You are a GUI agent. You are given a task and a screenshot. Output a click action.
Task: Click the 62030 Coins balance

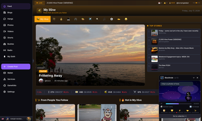(167, 107)
